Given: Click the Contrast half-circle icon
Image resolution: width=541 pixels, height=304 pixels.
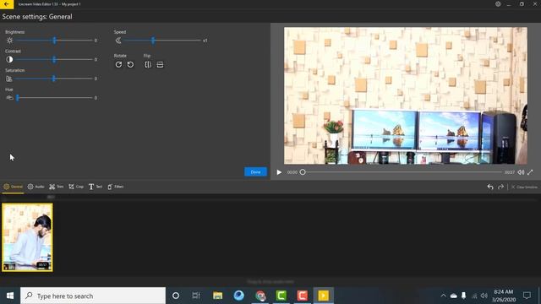Looking at the screenshot, I should point(9,59).
